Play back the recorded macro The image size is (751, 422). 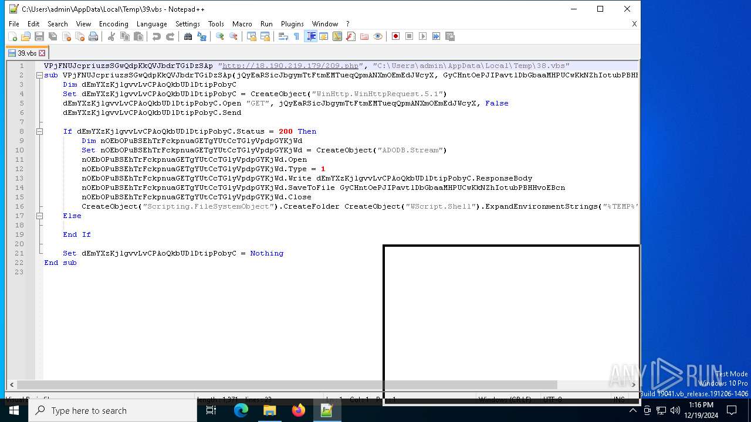click(422, 36)
